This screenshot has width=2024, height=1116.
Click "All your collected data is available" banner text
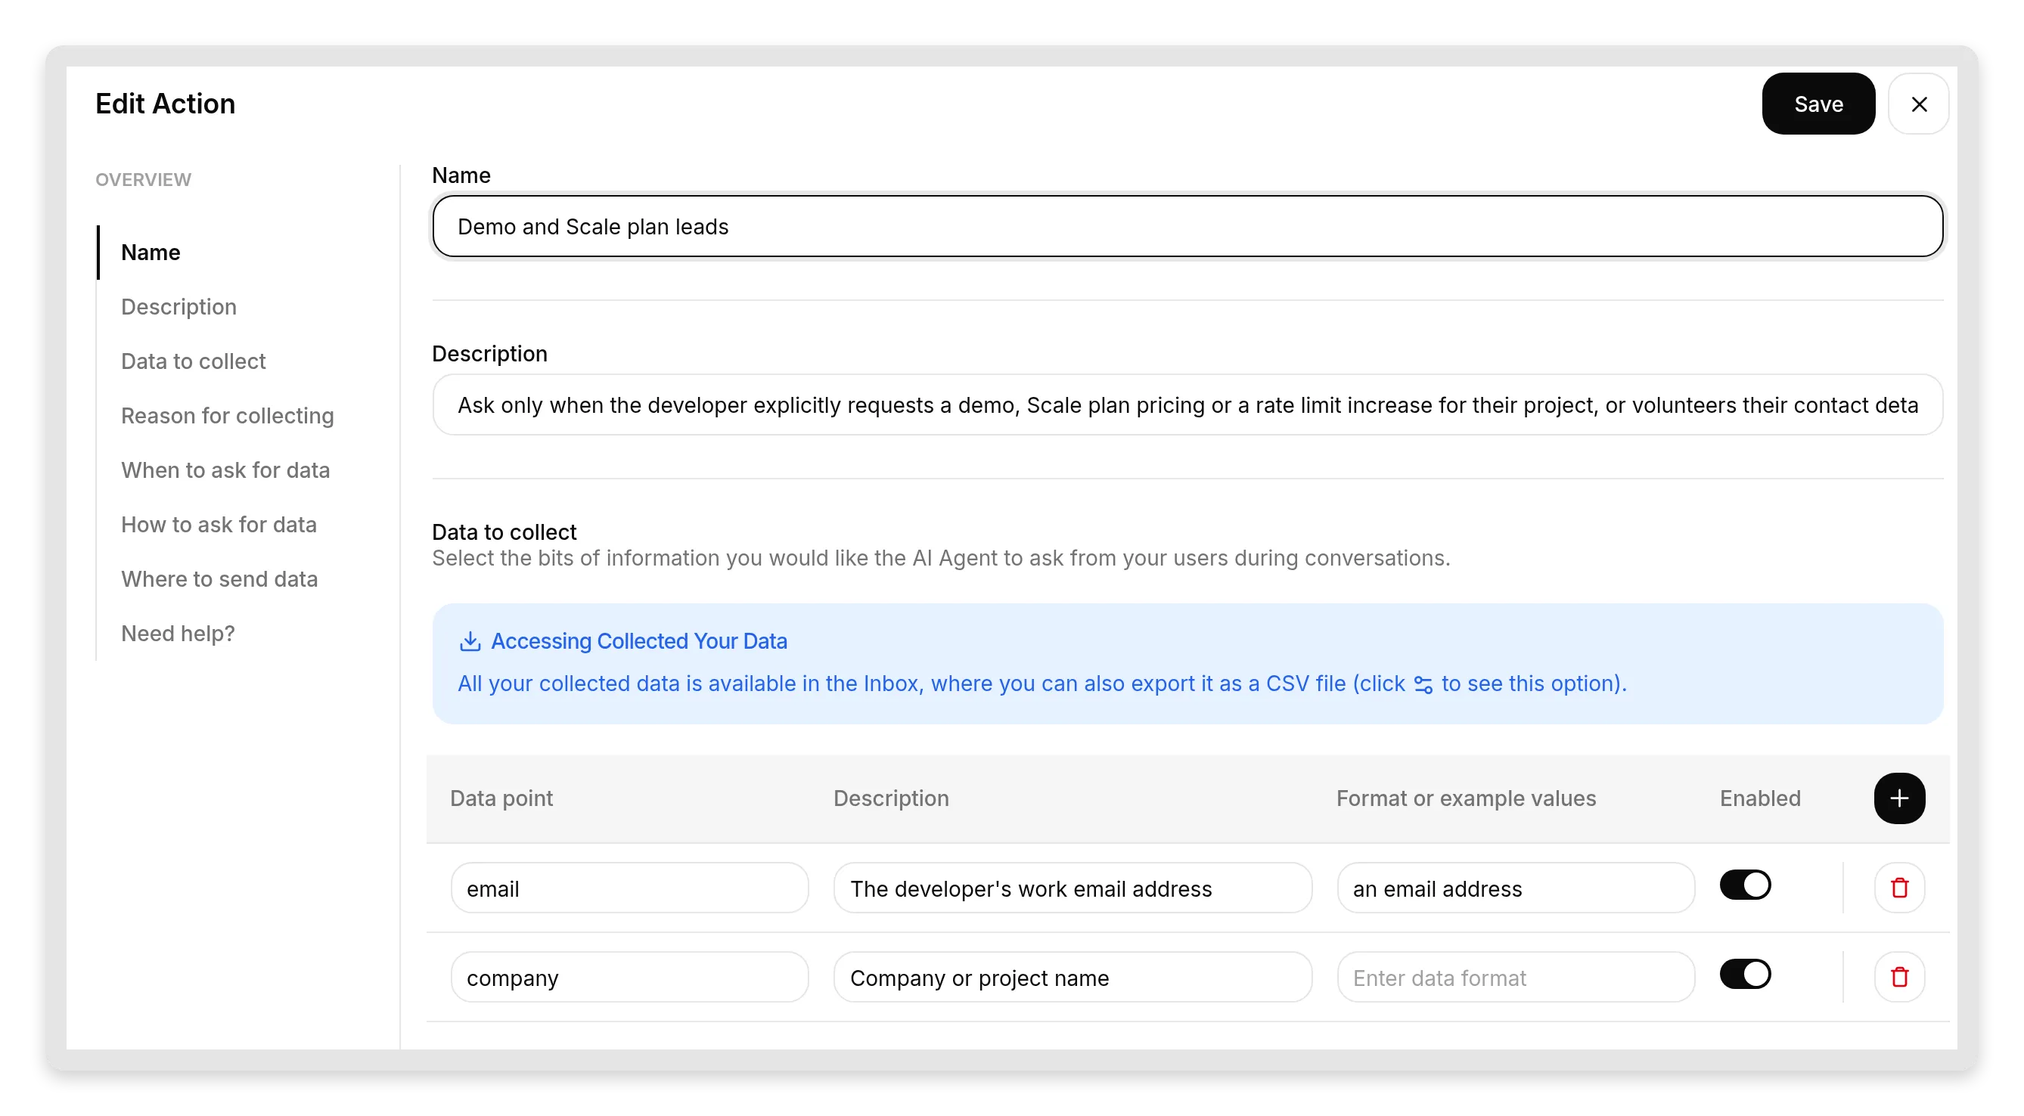[x=1041, y=684]
